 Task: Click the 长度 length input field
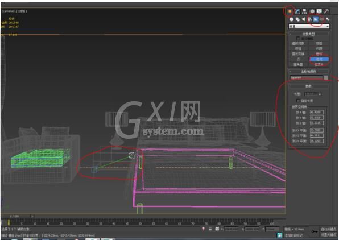(x=311, y=94)
